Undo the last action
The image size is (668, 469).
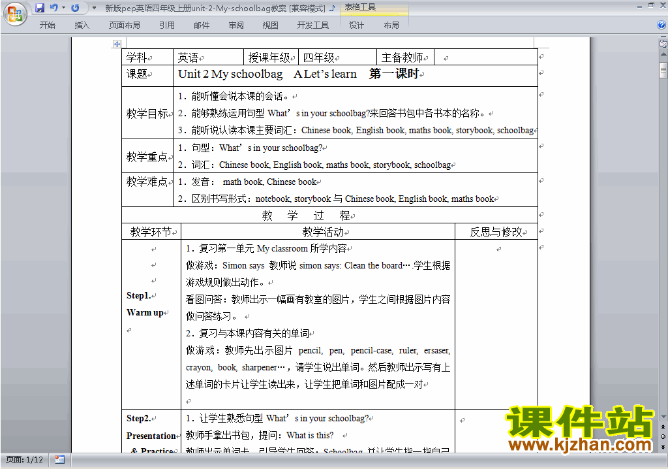54,8
